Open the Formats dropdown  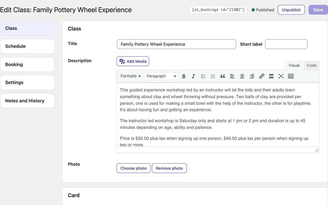(131, 76)
